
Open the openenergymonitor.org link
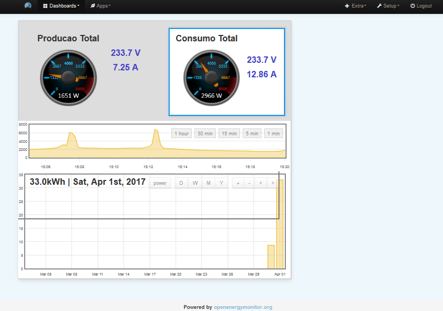point(243,307)
